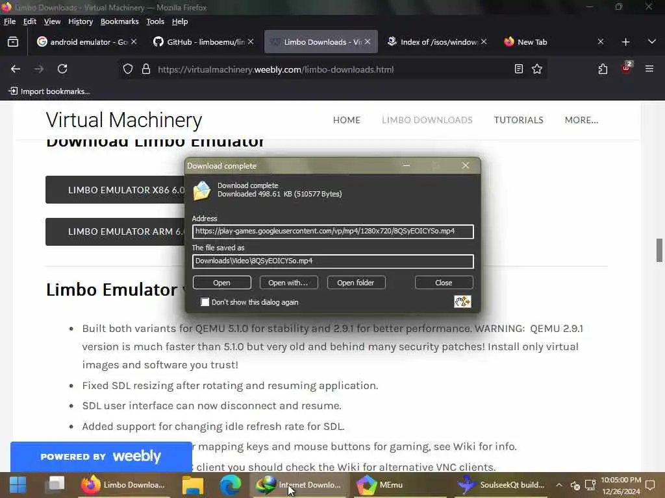Launch Microsoft Edge from taskbar

(231, 485)
